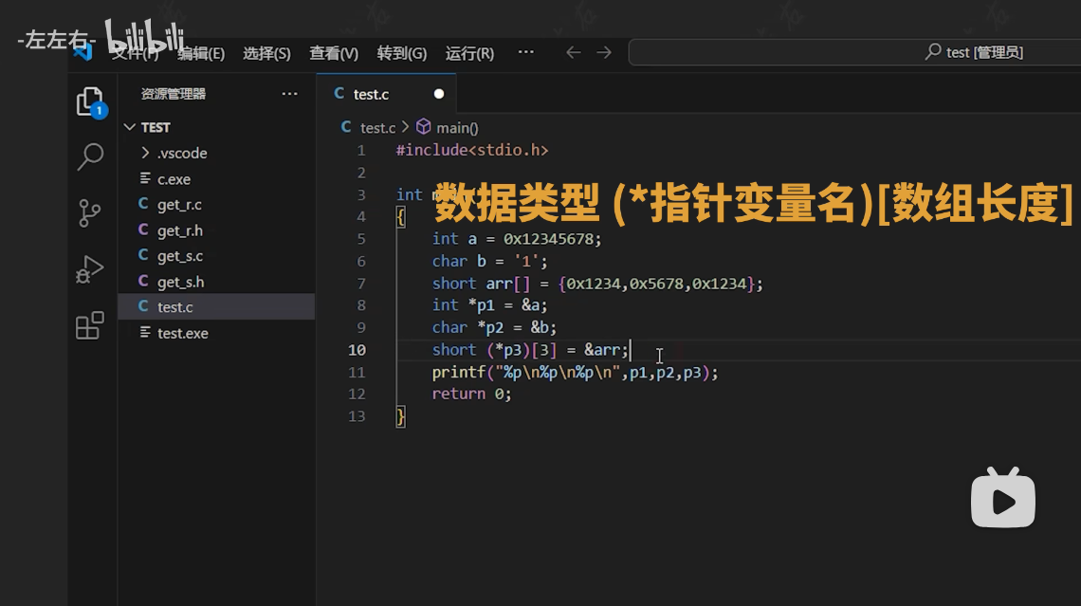Expand the .vscode folder
The width and height of the screenshot is (1081, 606).
pos(181,153)
